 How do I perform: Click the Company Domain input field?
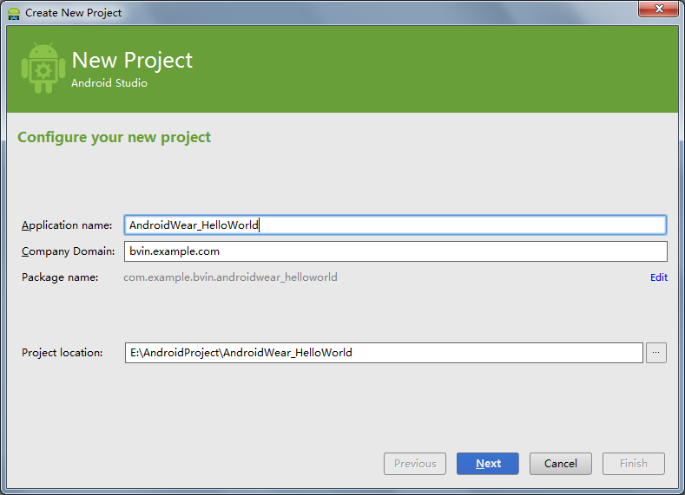click(x=395, y=251)
